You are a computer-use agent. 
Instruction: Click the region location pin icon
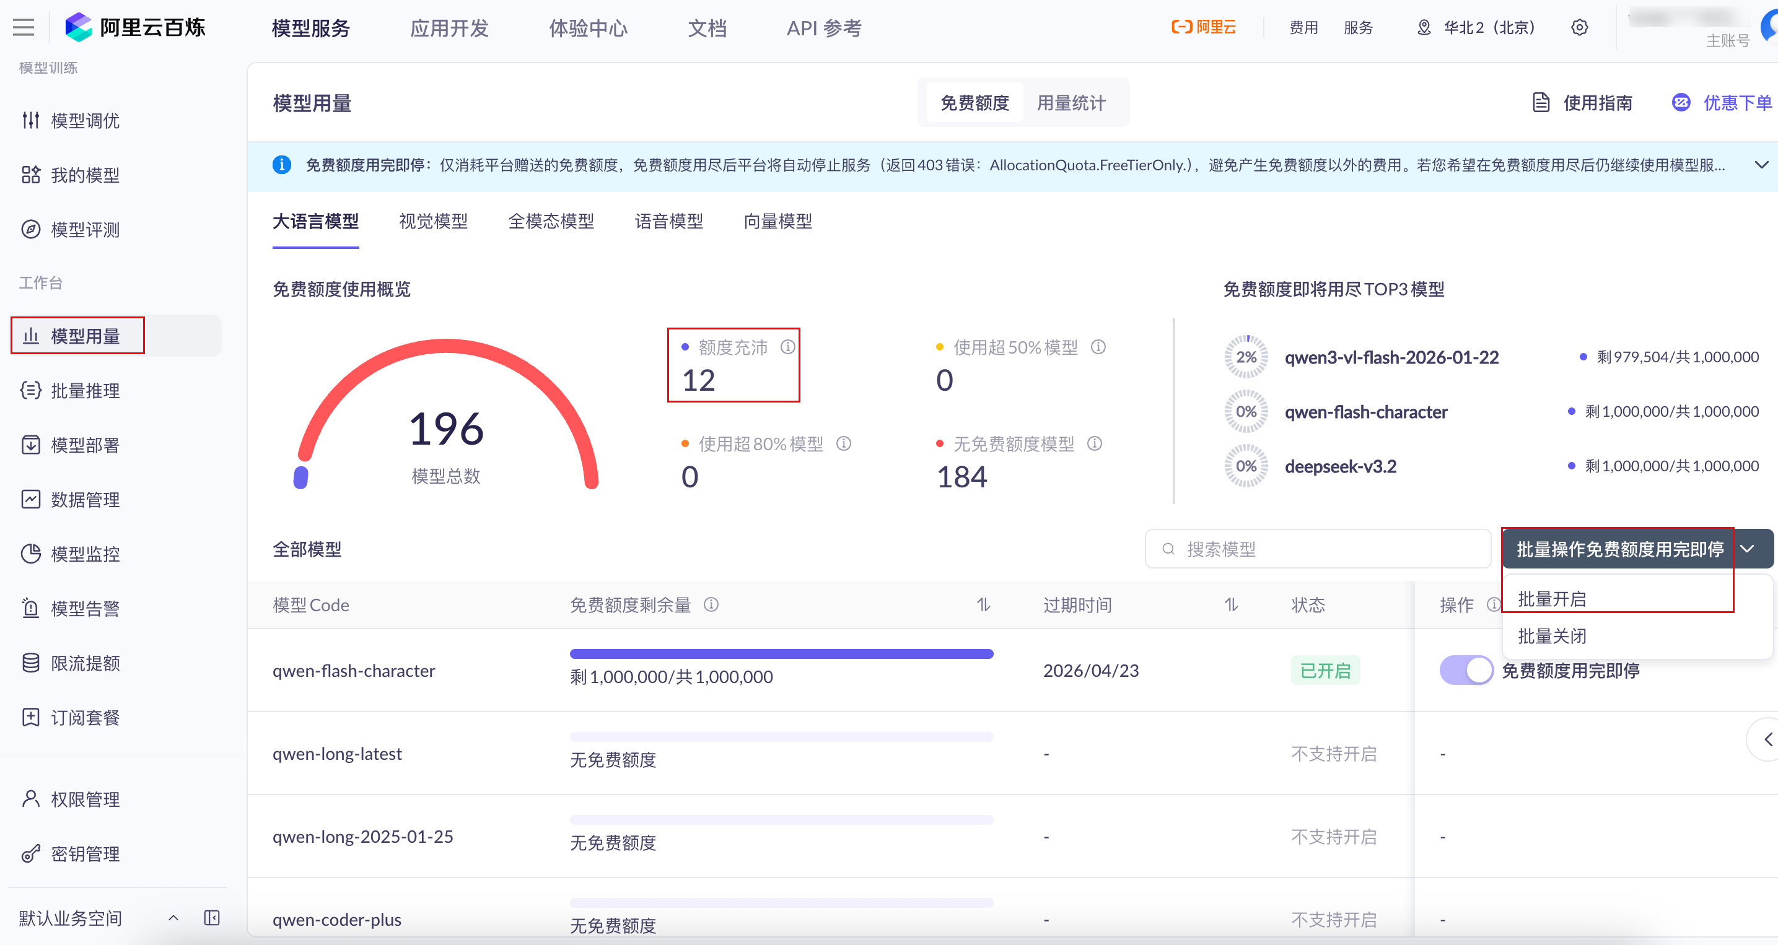pos(1424,28)
